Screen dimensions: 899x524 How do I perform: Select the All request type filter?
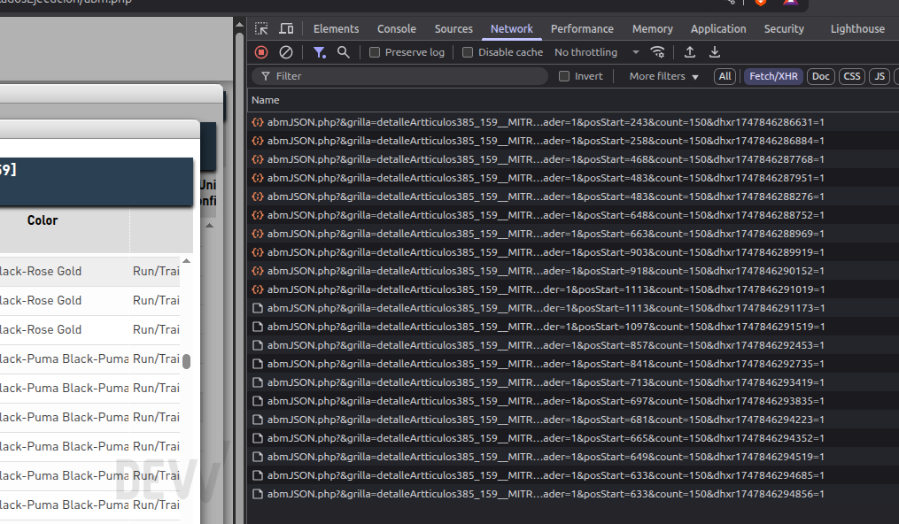725,76
